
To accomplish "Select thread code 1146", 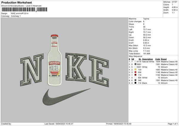I will 158,72.
